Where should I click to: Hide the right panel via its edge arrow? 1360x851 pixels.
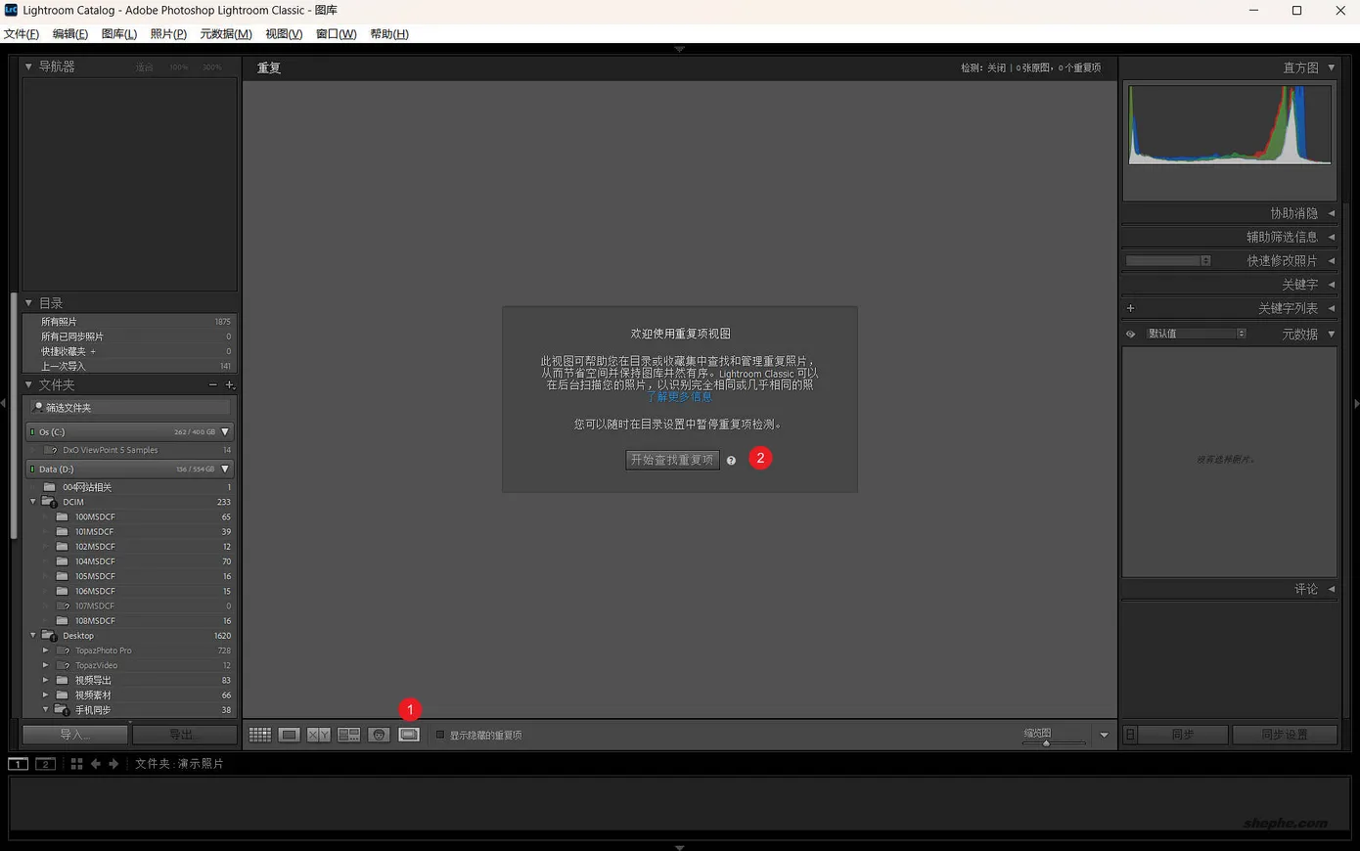click(x=1356, y=403)
